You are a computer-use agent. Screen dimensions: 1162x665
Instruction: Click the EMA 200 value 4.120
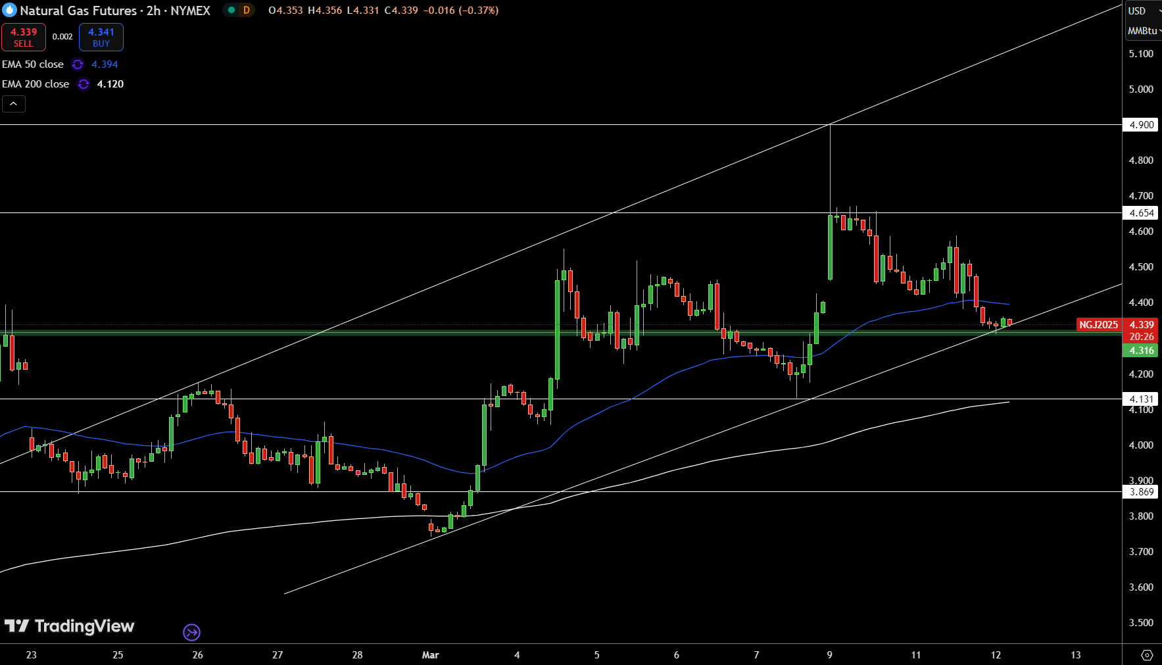click(110, 84)
